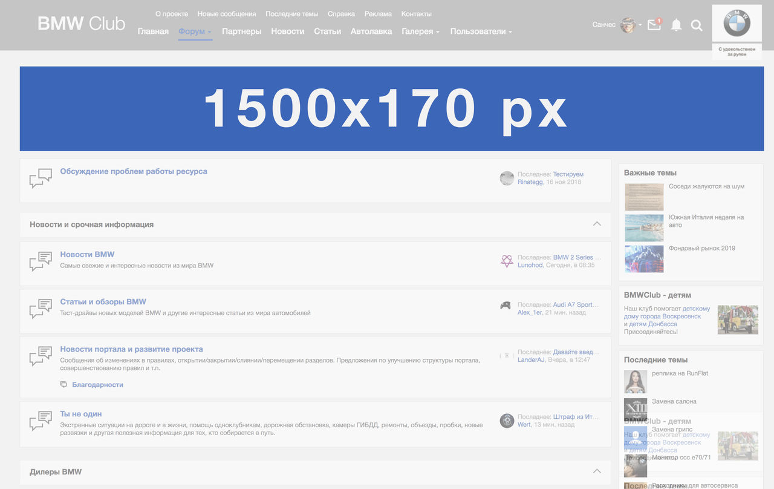The image size is (774, 489).
Task: Open Соседи жалуются на шум thumbnail
Action: [644, 197]
